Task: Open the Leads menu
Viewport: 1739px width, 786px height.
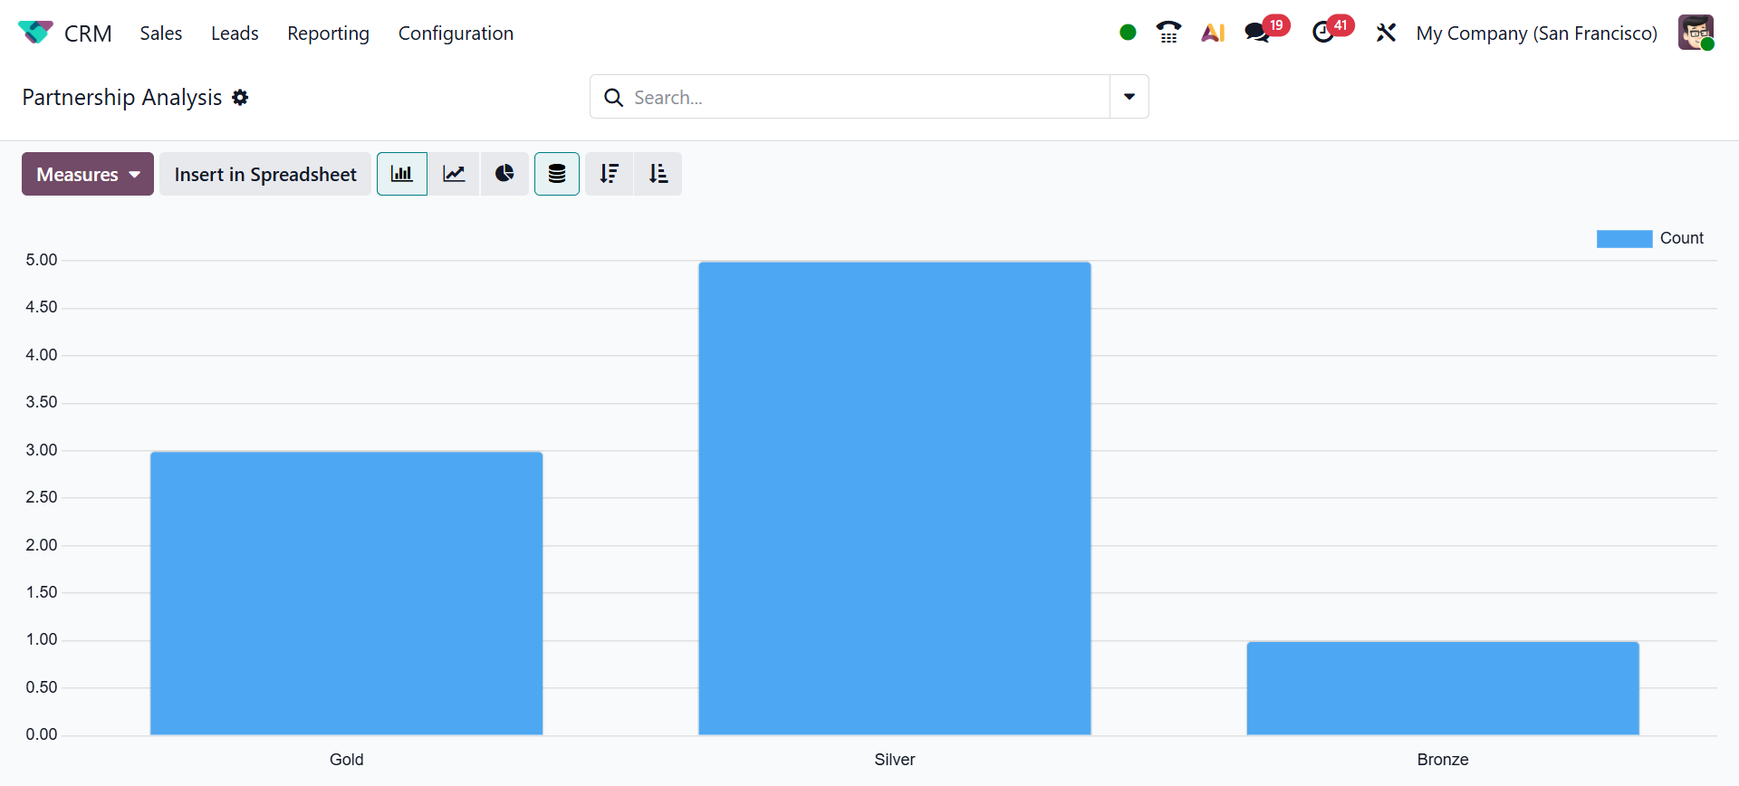Action: [x=235, y=33]
